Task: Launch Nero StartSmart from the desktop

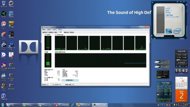Action: click(x=4, y=25)
